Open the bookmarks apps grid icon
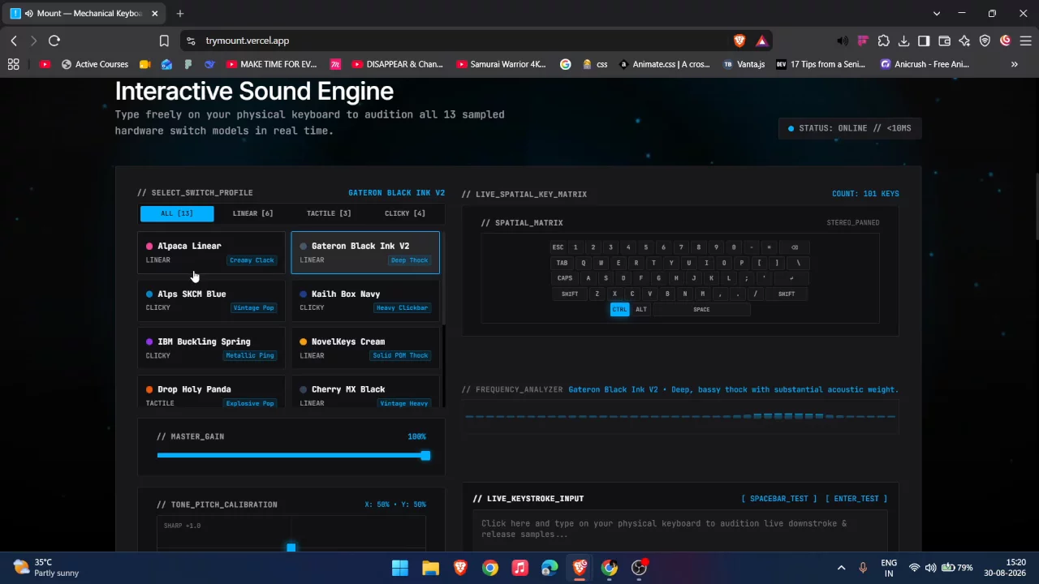This screenshot has height=584, width=1039. 13,64
